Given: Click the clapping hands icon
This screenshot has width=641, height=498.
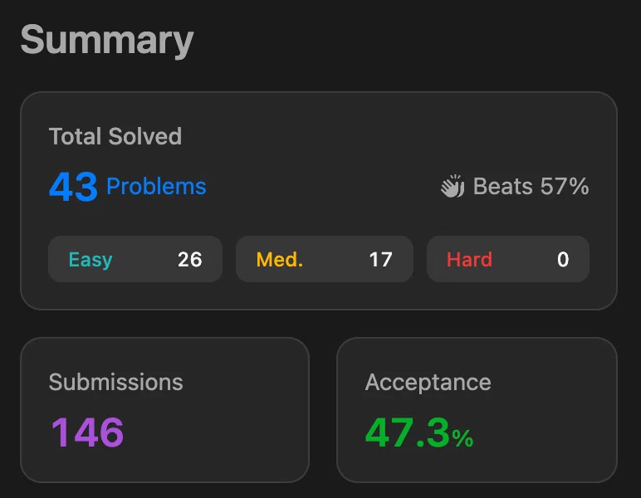Looking at the screenshot, I should click(453, 187).
